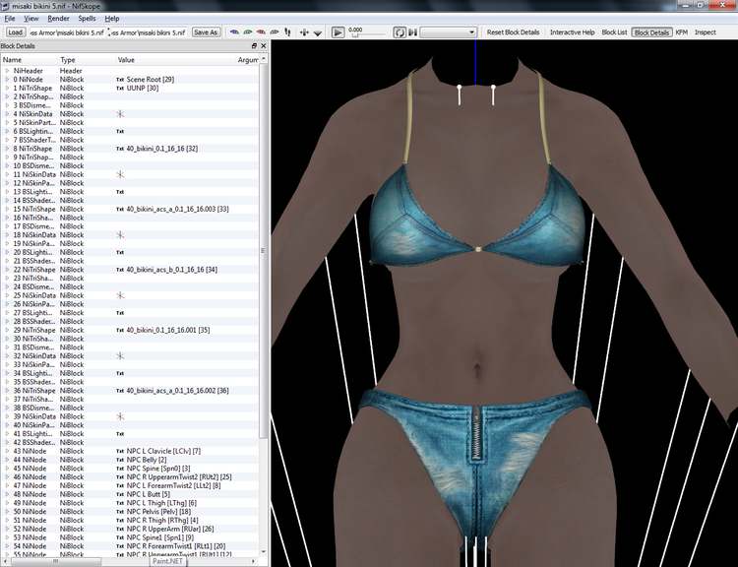Expand the 43 NiNode row
Viewport: 738px width, 567px height.
[x=7, y=451]
